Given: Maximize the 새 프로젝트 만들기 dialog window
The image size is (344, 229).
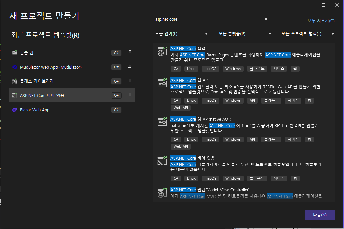Looking at the screenshot, I should coord(323,5).
